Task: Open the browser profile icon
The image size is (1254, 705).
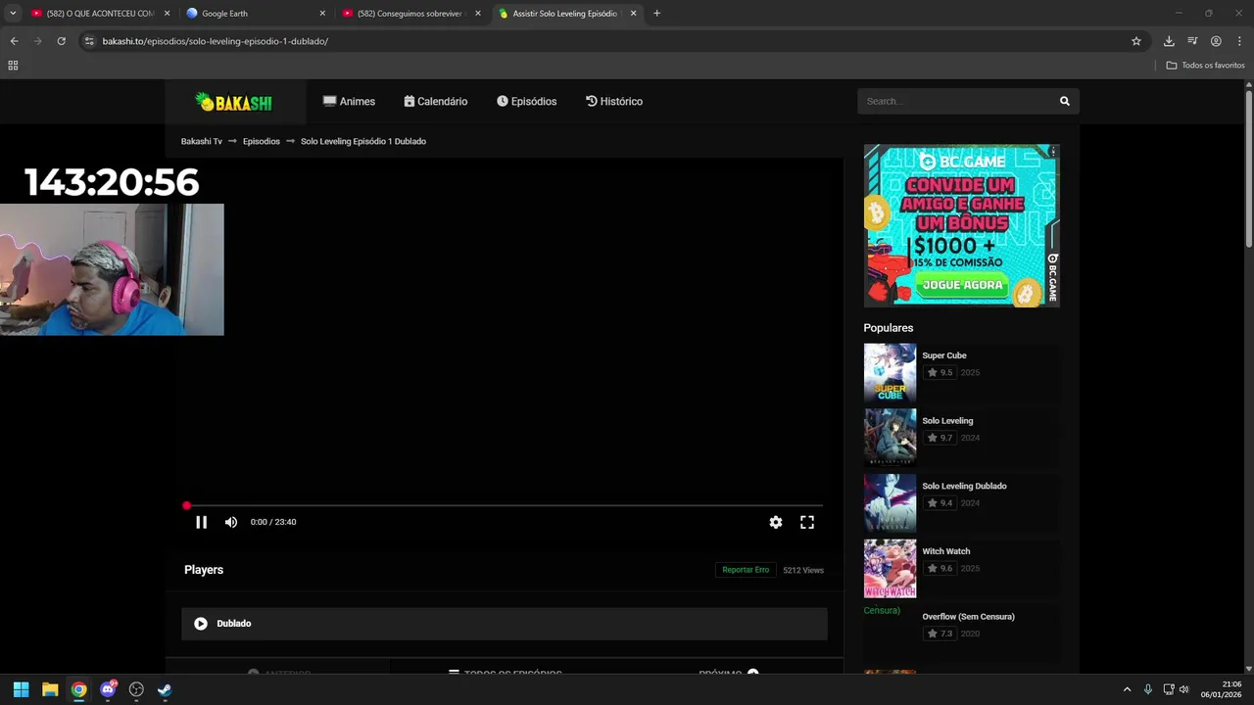Action: 1216,41
